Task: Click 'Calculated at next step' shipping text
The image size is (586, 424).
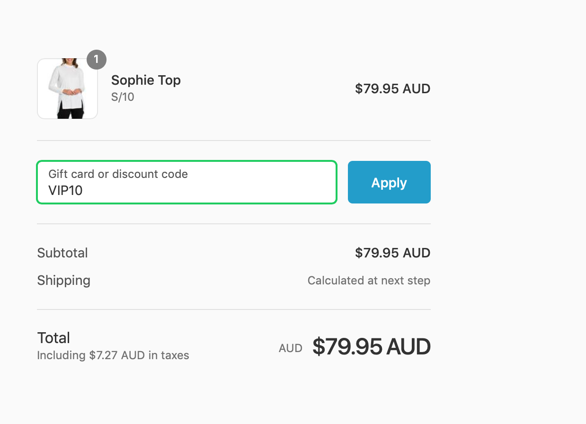Action: coord(369,281)
